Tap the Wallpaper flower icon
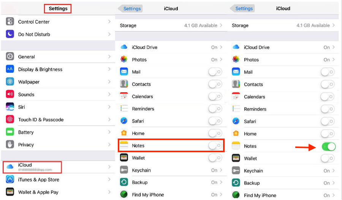This screenshot has width=342, height=200. 10,82
